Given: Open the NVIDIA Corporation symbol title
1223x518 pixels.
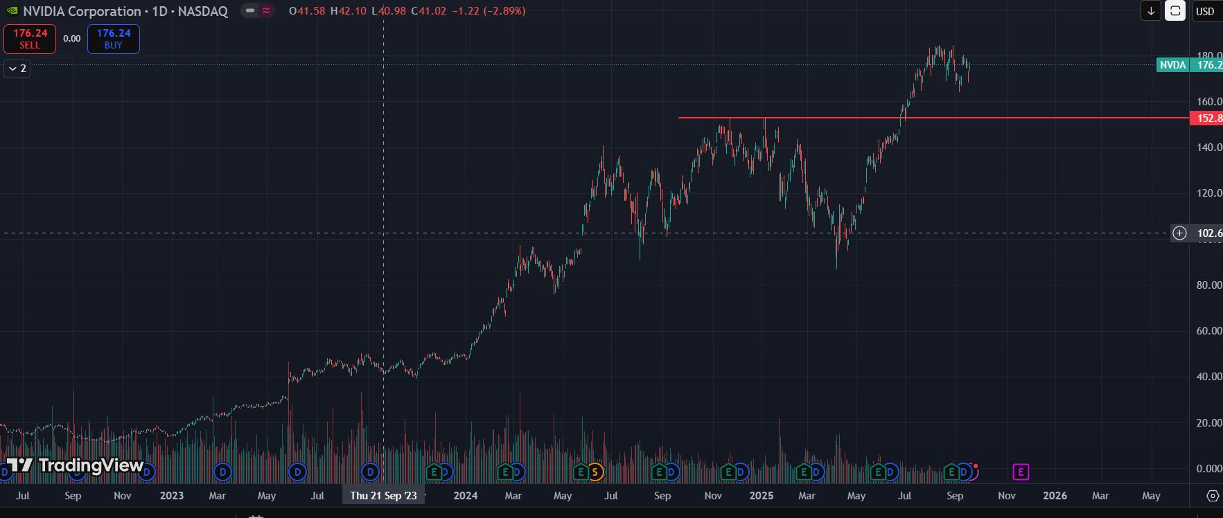Looking at the screenshot, I should pos(125,11).
